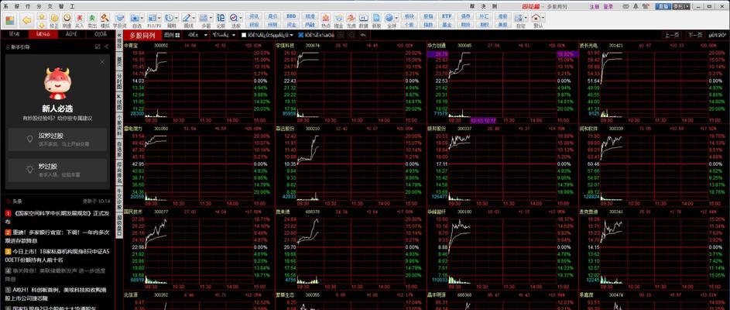Open the 多窗 dropdown arrow

click(211, 17)
